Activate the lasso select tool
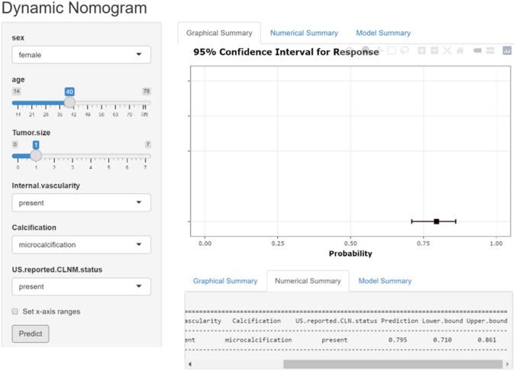The width and height of the screenshot is (516, 371). click(405, 50)
